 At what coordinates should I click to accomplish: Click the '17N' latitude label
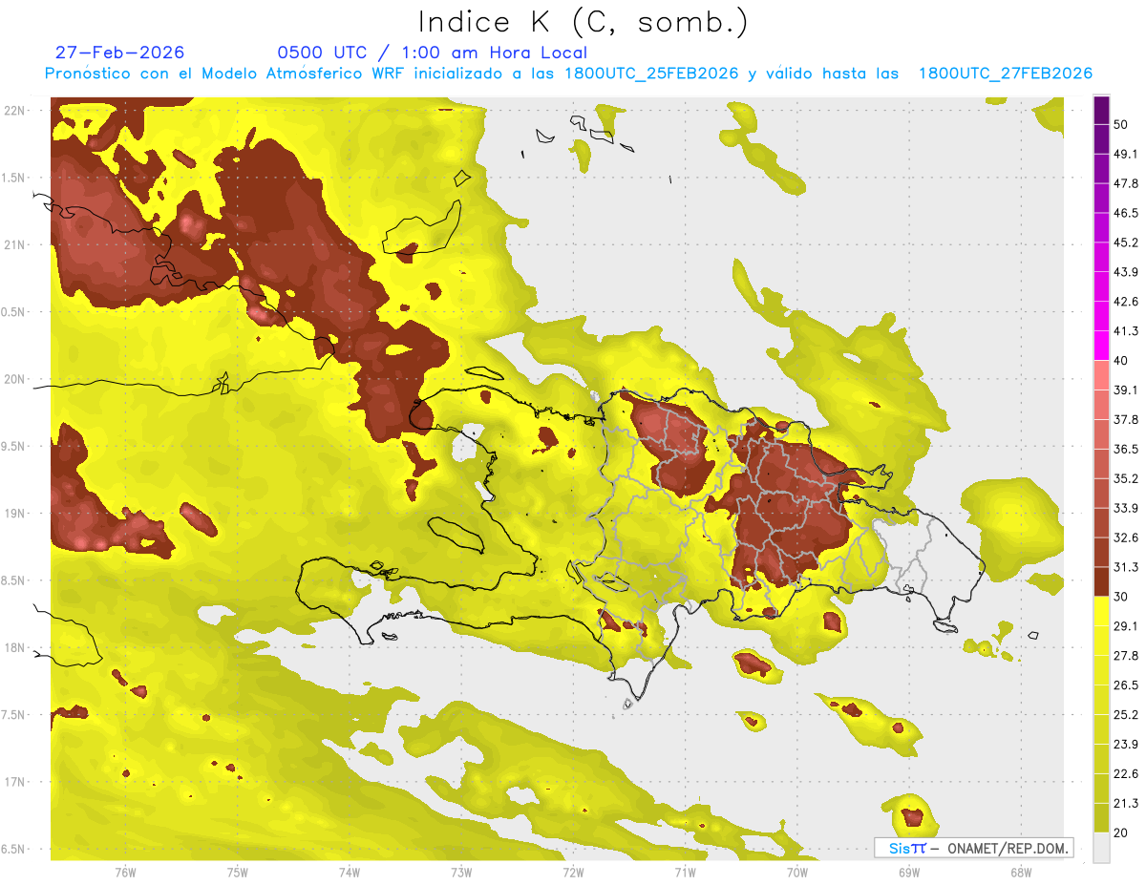pyautogui.click(x=14, y=782)
